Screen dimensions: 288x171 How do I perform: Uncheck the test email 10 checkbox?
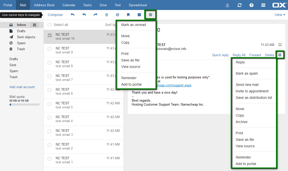click(x=49, y=35)
